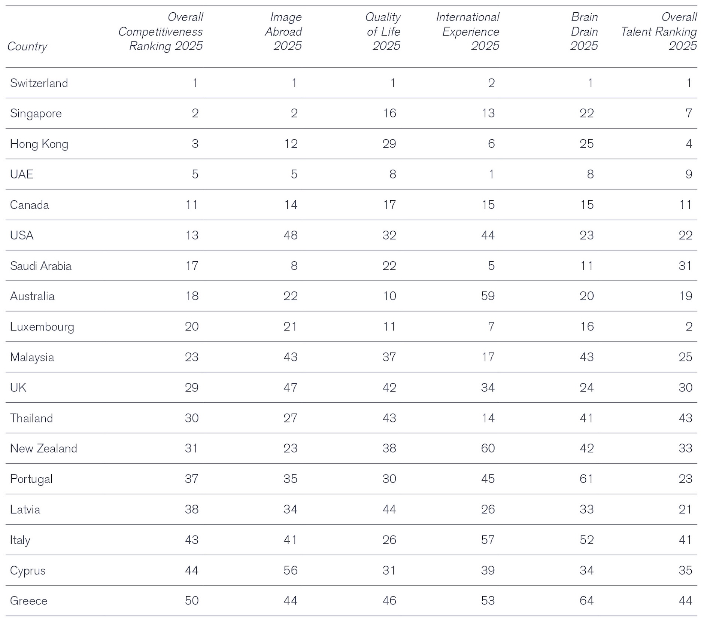Viewport: 704px width, 634px height.
Task: Click the Switzerland row label
Action: pyautogui.click(x=39, y=83)
